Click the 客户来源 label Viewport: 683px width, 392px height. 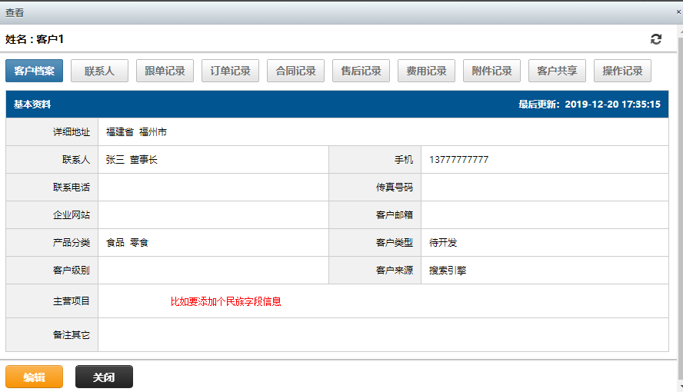coord(395,271)
